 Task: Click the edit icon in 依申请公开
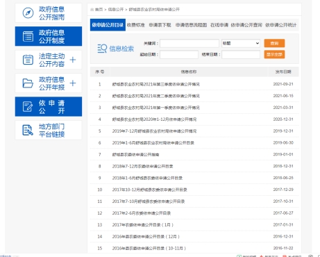point(28,107)
